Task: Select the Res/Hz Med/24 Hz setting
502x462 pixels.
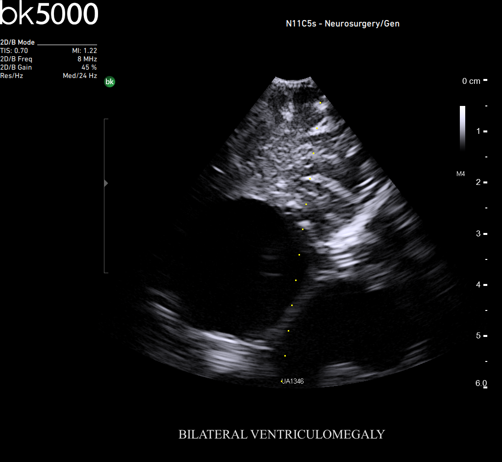Action: coord(79,76)
